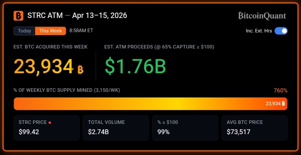The width and height of the screenshot is (301, 155).
Task: Click the STRC ATM date title
Action: tap(77, 15)
